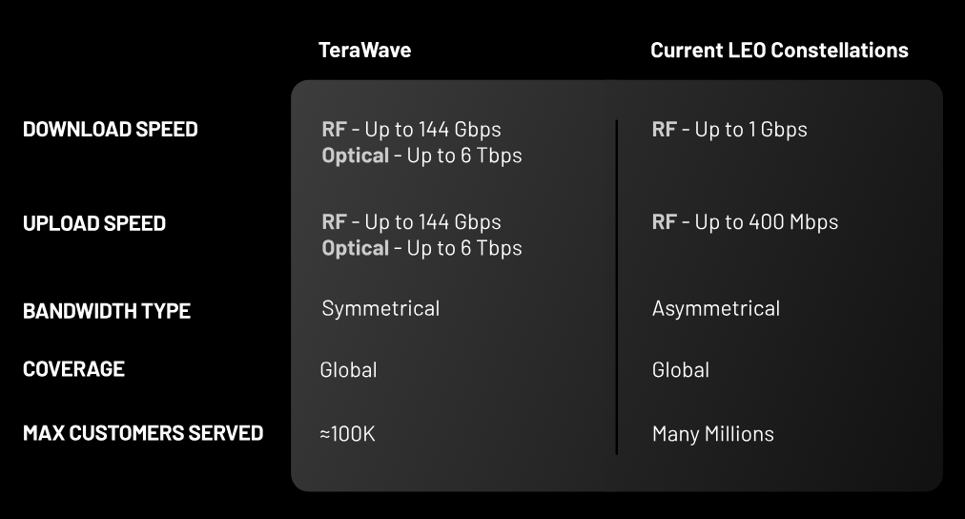Click the Many Millions customers value

[x=713, y=434]
